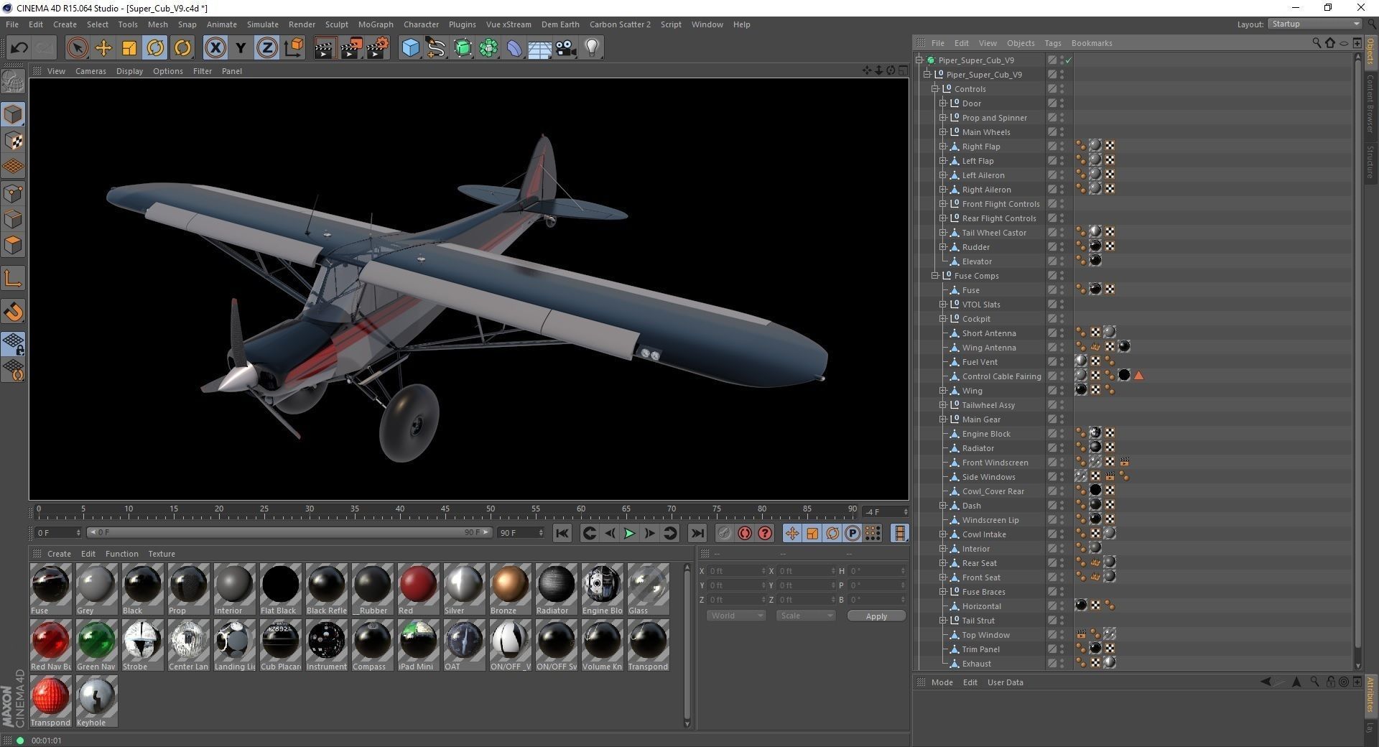The width and height of the screenshot is (1379, 747).
Task: Play the animation forwards
Action: tap(629, 533)
